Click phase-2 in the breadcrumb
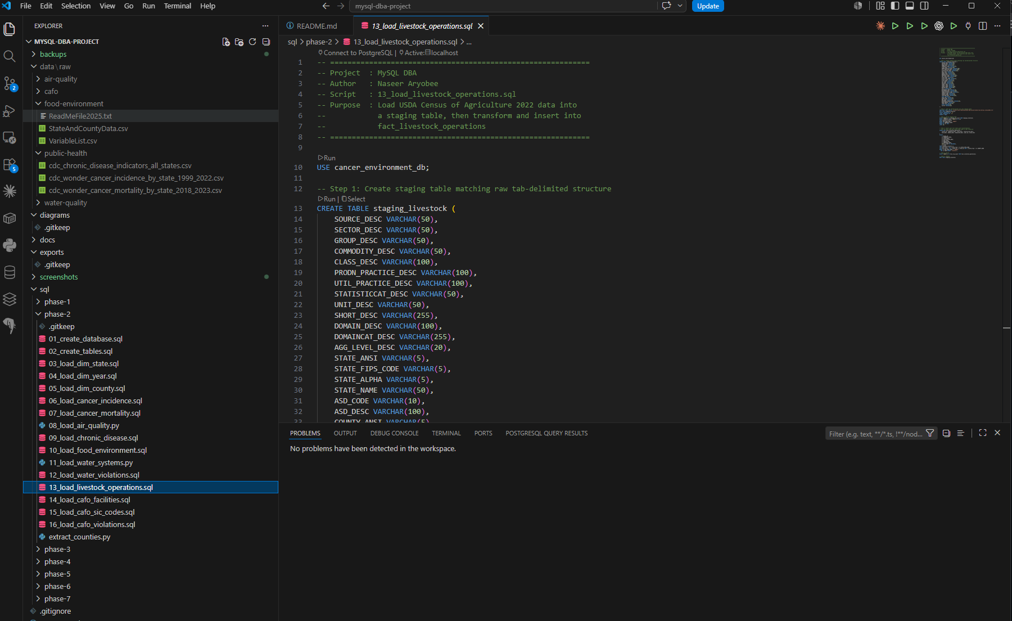Viewport: 1012px width, 621px height. 319,42
